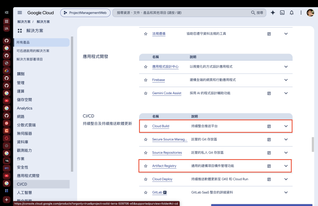Image resolution: width=318 pixels, height=206 pixels.
Task: Activate the Cloud Shell terminal icon
Action: pyautogui.click(x=282, y=13)
